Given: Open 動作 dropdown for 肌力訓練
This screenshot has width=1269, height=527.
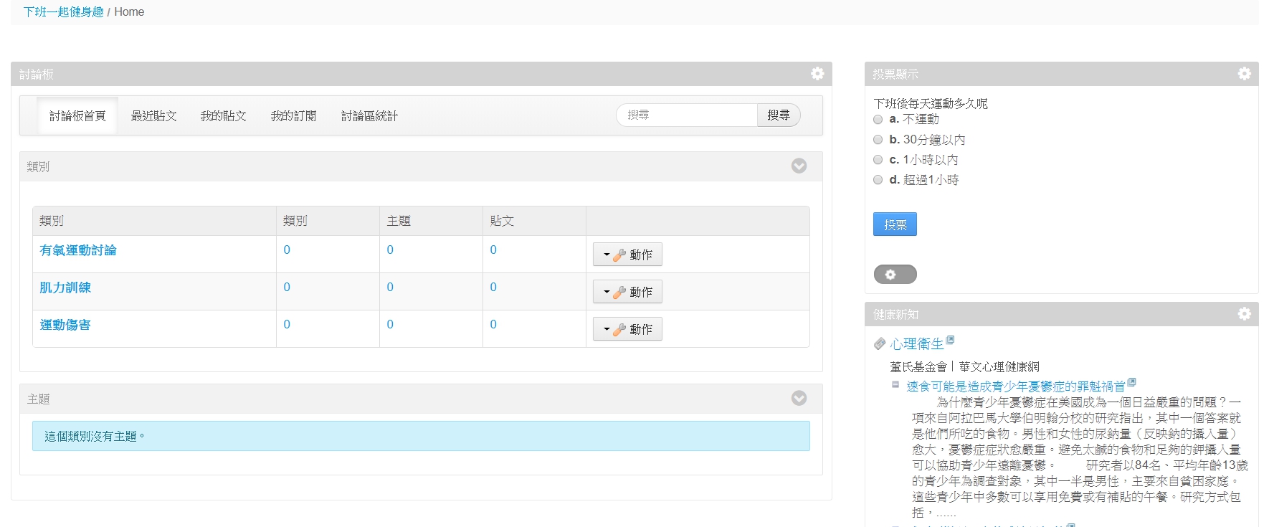Looking at the screenshot, I should 627,292.
